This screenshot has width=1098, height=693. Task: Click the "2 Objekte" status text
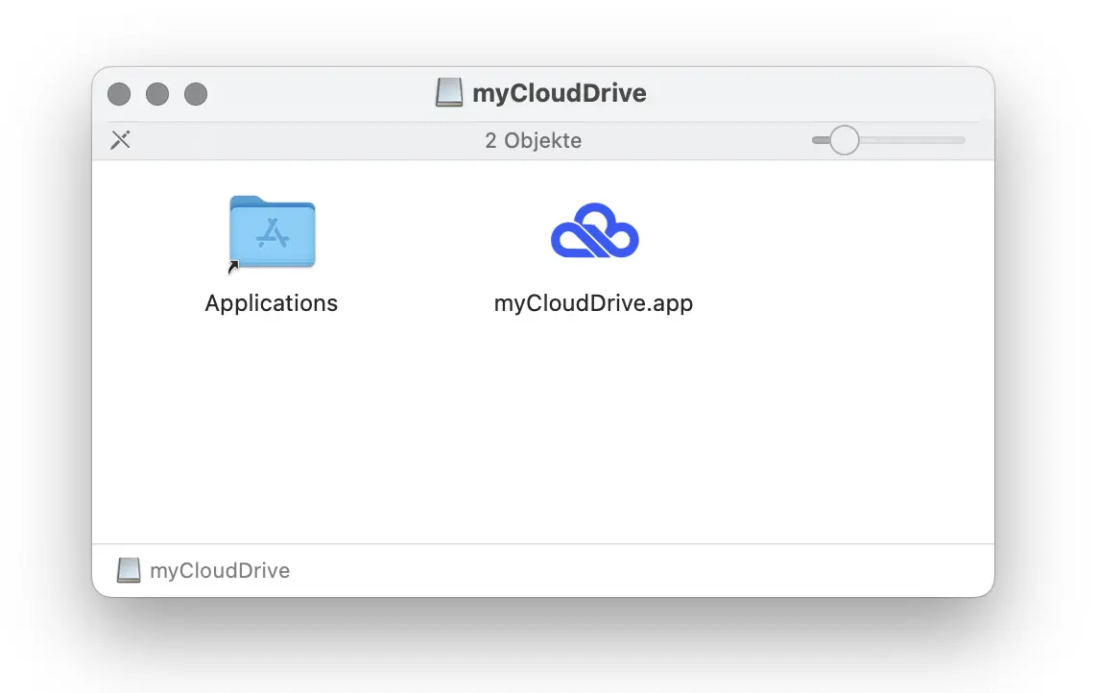pos(533,141)
